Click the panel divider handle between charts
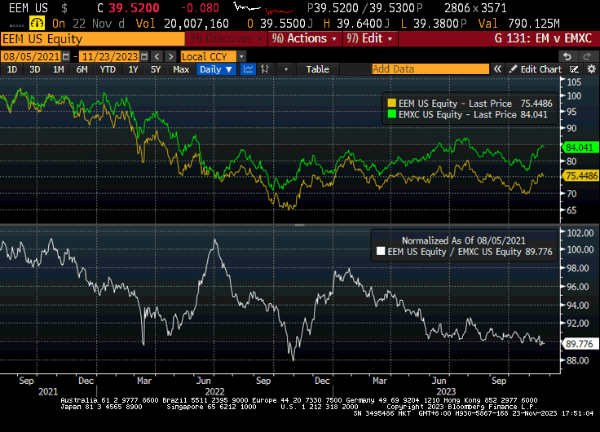 tap(300, 226)
